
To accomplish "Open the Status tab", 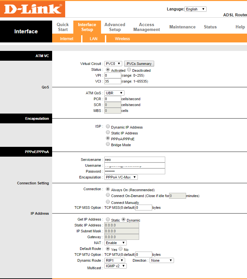I will 210,27.
